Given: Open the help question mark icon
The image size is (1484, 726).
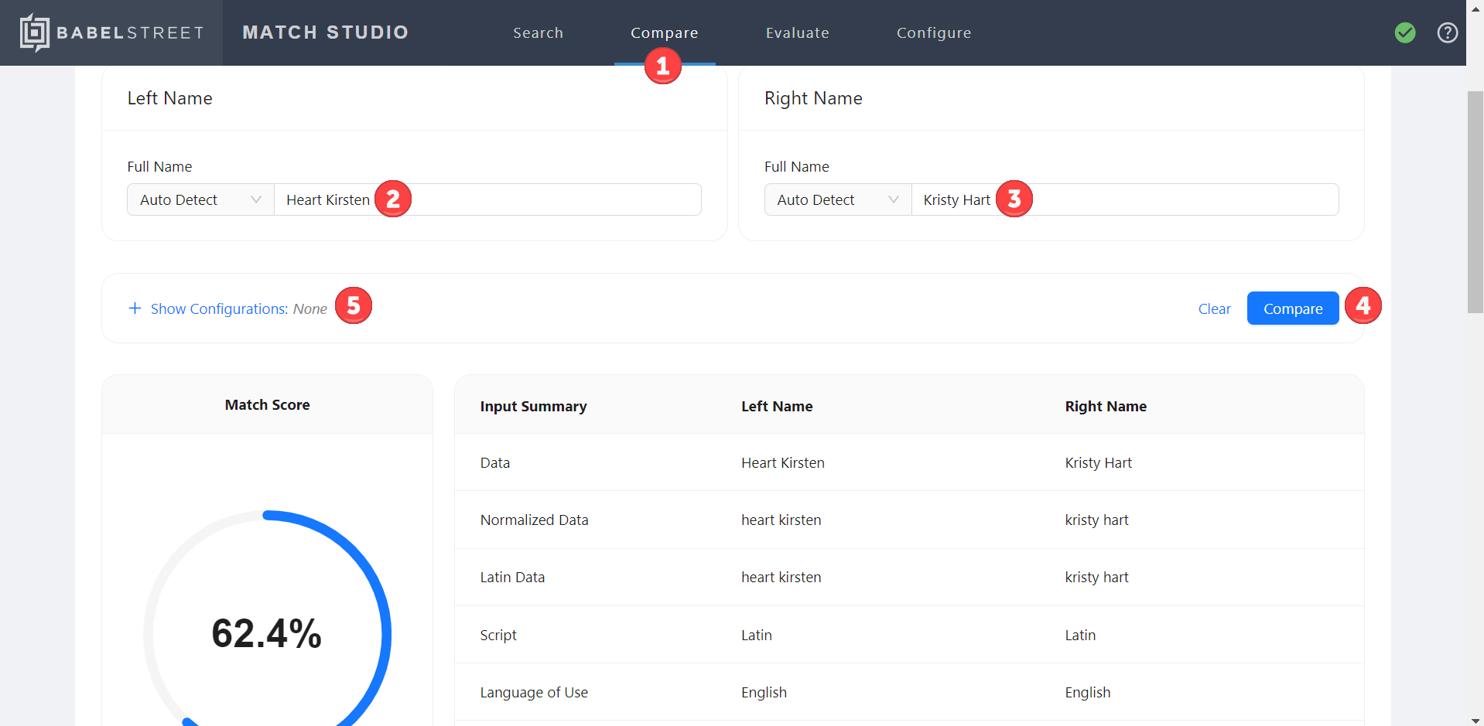Looking at the screenshot, I should coord(1448,32).
